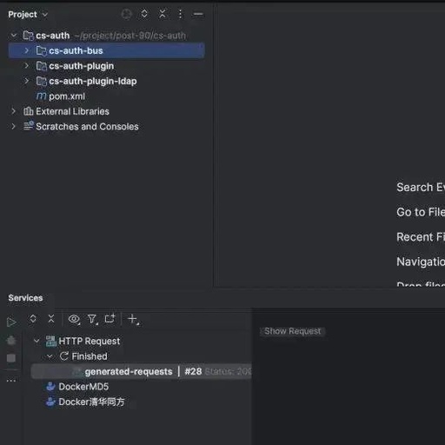The image size is (445, 445).
Task: Select External Libraries label
Action: (x=72, y=111)
